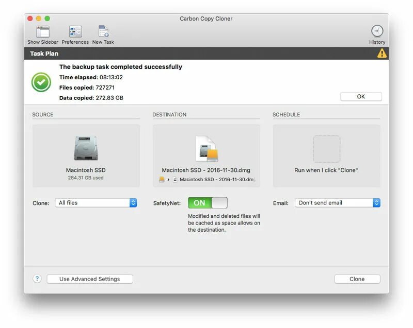
Task: Click the green success checkmark icon
Action: (x=41, y=82)
